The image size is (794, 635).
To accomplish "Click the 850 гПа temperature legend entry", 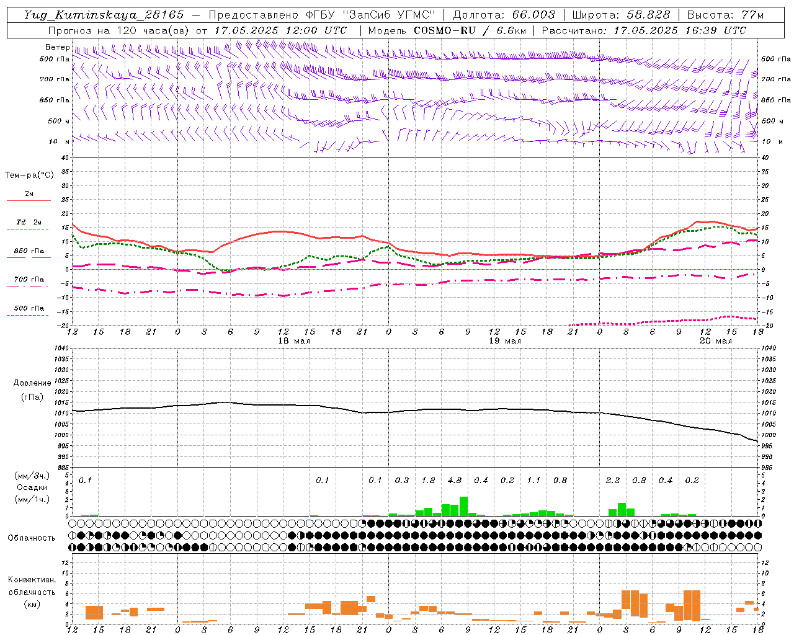I will click(x=29, y=251).
